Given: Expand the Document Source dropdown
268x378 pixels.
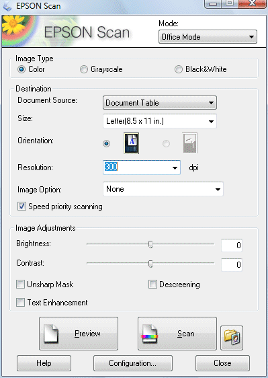Looking at the screenshot, I should tap(160, 103).
